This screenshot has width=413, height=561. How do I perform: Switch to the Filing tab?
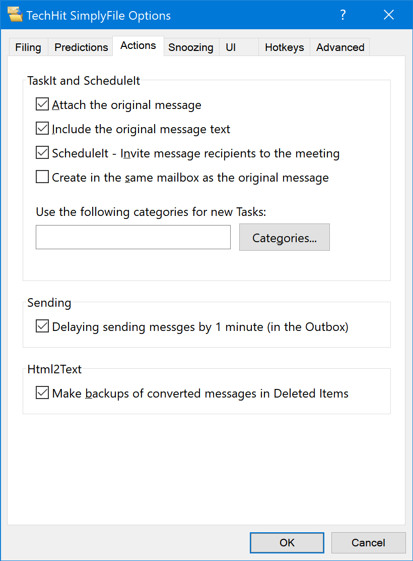tap(28, 47)
